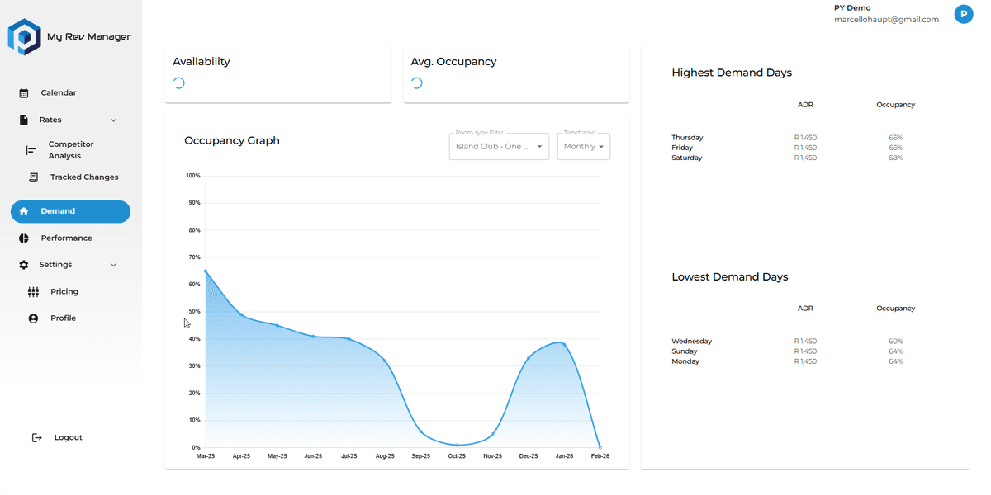The width and height of the screenshot is (991, 495).
Task: Click the Demand home icon
Action: (23, 211)
